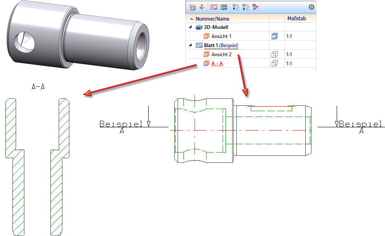Image resolution: width=385 pixels, height=236 pixels.
Task: Click the A-A section view title in drawing
Action: 38,87
